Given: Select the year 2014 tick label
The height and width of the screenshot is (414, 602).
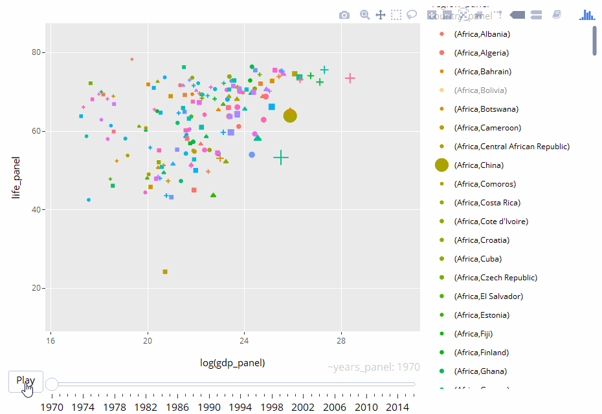Looking at the screenshot, I should (x=397, y=407).
